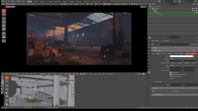The height and width of the screenshot is (111, 198).
Task: Expand the Preview panel
Action: point(175,48)
